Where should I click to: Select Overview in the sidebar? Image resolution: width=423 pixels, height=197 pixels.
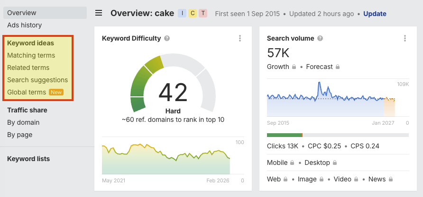22,13
